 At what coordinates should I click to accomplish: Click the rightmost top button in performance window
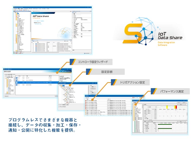pos(184,102)
